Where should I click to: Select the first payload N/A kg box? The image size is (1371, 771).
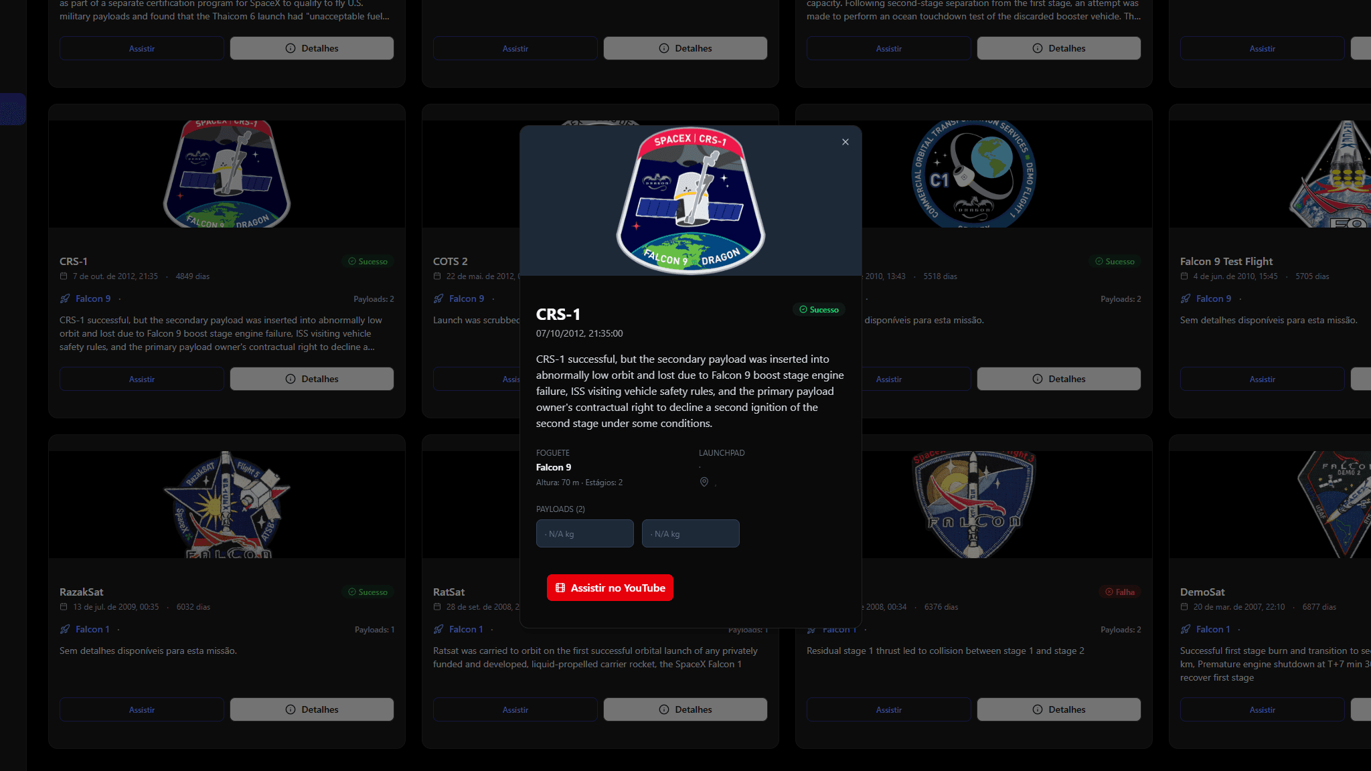(x=584, y=533)
